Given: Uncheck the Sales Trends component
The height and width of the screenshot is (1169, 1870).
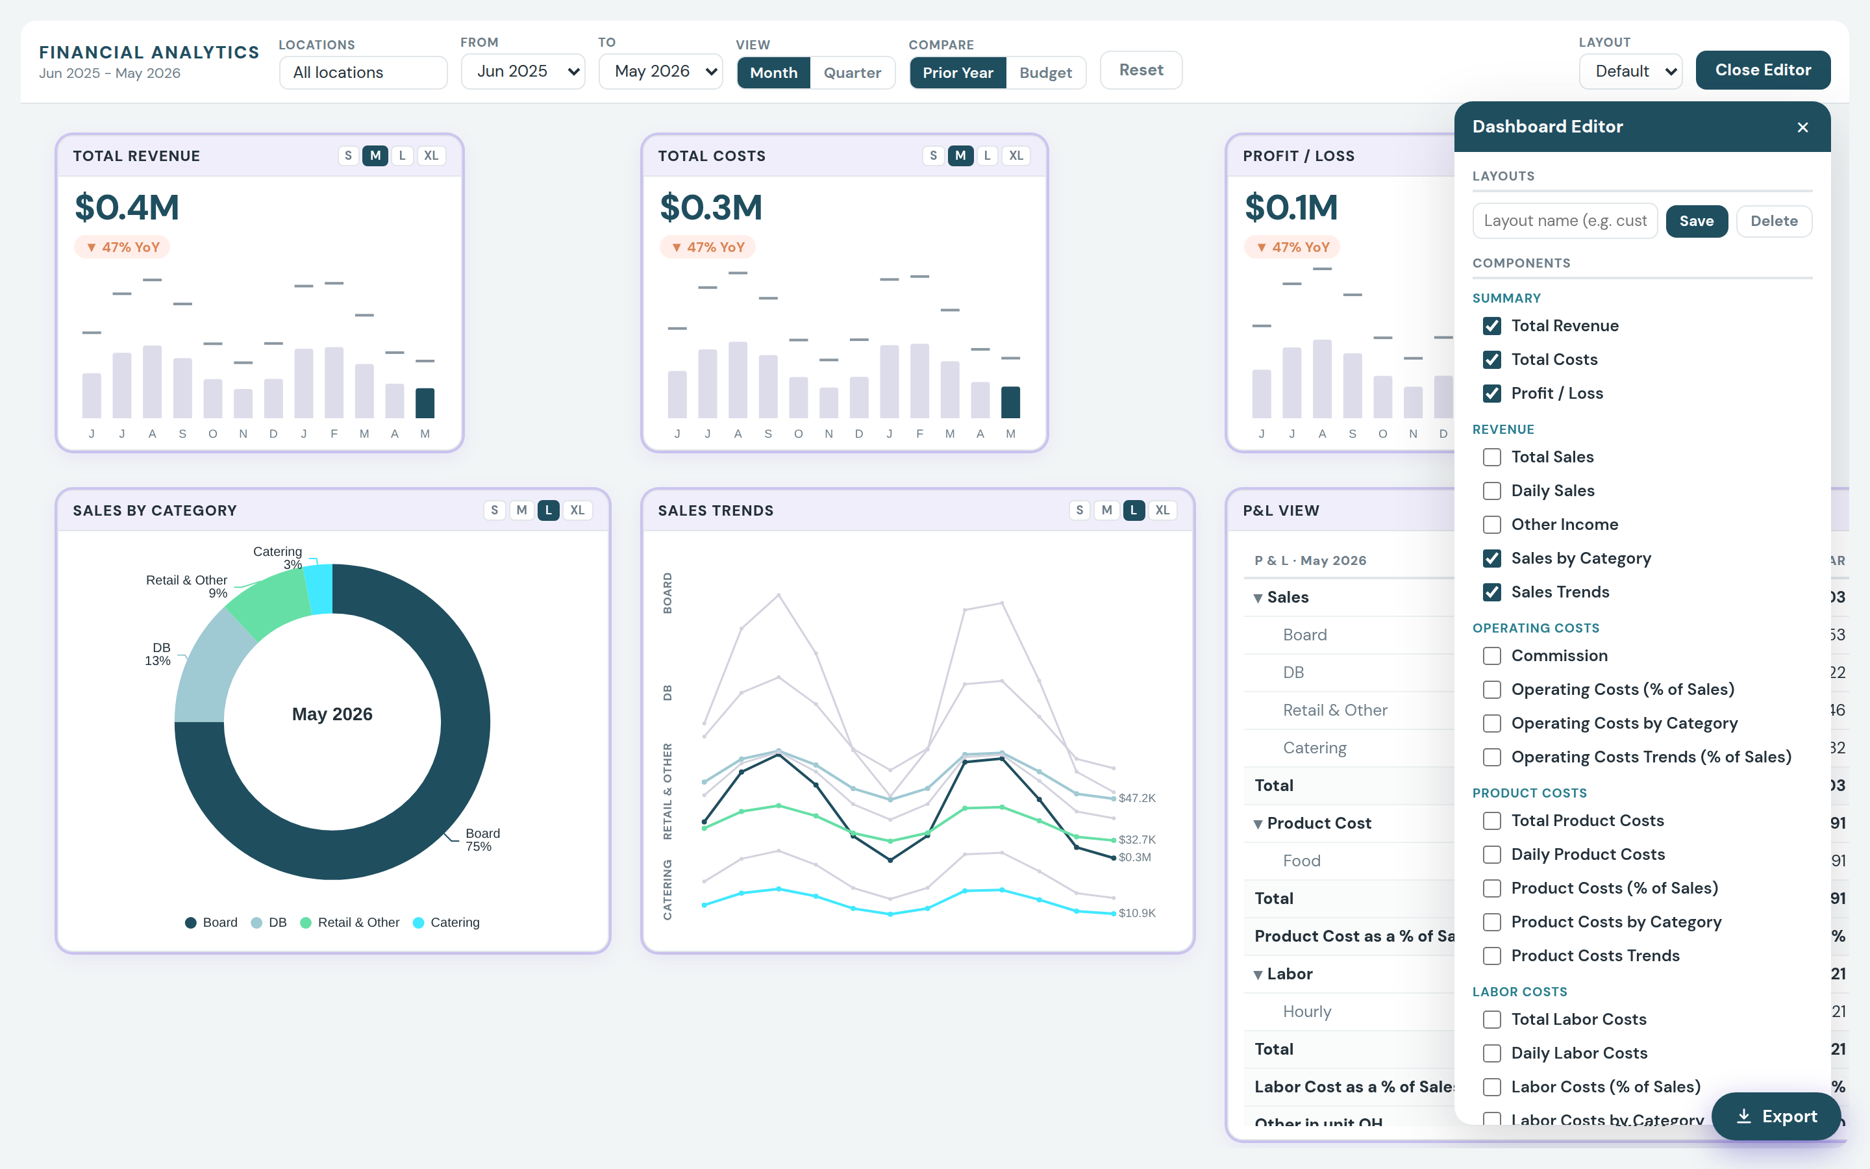Looking at the screenshot, I should 1492,592.
